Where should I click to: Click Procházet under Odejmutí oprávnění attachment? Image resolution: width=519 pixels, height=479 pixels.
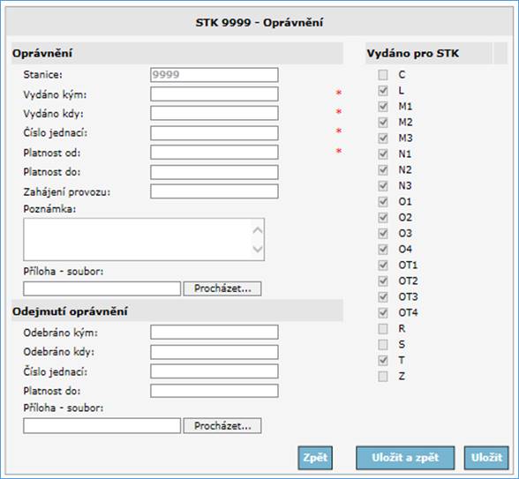[x=222, y=426]
